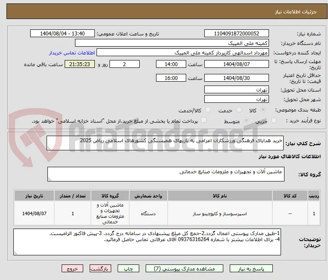Image resolution: width=328 pixels, height=280 pixels.
Task: Click the نام کالا column header
Action: [x=220, y=196]
